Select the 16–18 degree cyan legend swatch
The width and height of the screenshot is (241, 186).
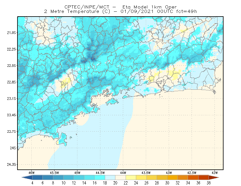100,178
